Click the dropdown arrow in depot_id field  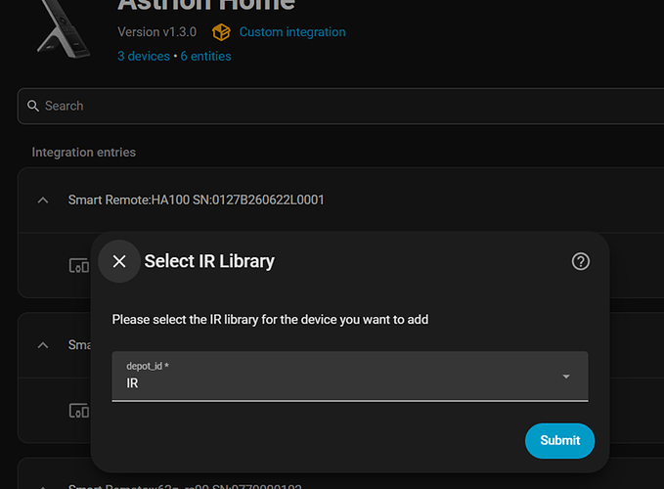(x=566, y=377)
